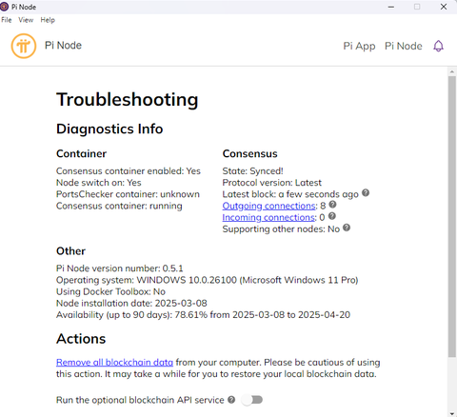
Task: Minimize the Pi Node window
Action: [x=391, y=7]
